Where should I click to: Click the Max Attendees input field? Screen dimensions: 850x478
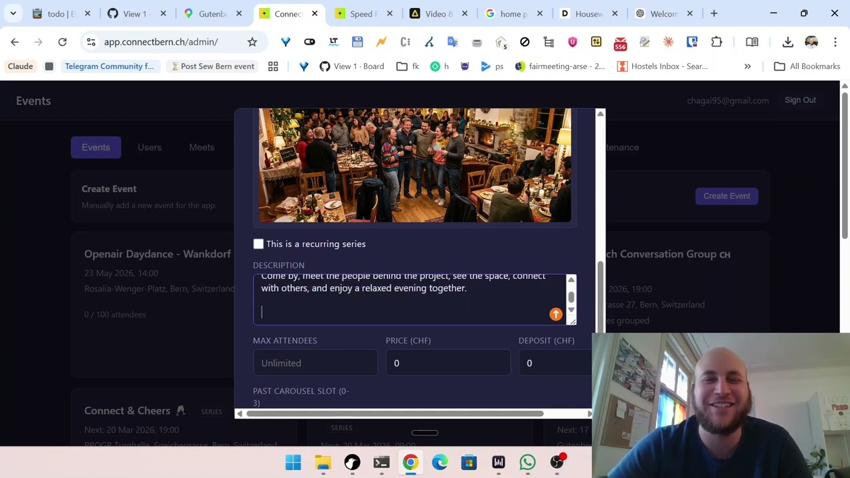point(315,363)
